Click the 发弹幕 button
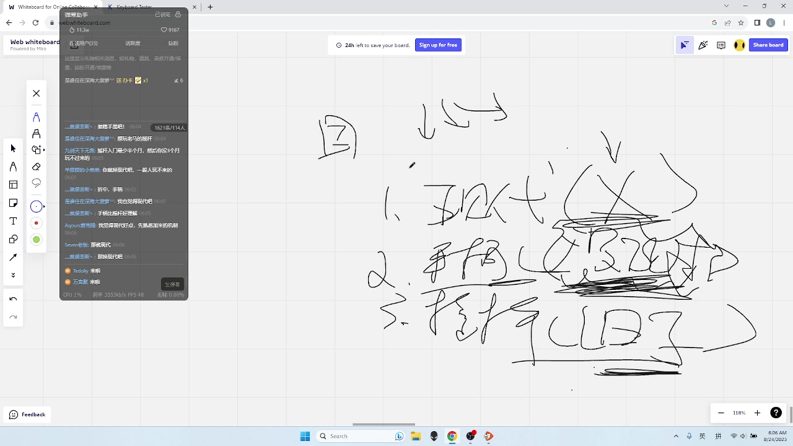 pyautogui.click(x=172, y=284)
